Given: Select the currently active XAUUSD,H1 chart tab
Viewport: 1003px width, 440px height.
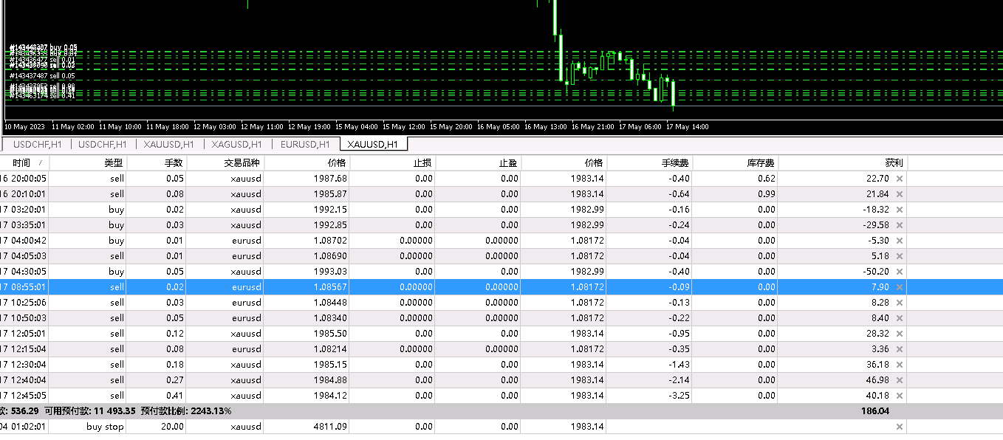Looking at the screenshot, I should click(373, 145).
